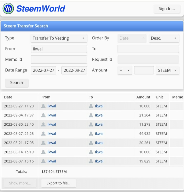Viewport: 184px width, 192px height.
Task: Focus the Amount value input field
Action: [x=144, y=70]
